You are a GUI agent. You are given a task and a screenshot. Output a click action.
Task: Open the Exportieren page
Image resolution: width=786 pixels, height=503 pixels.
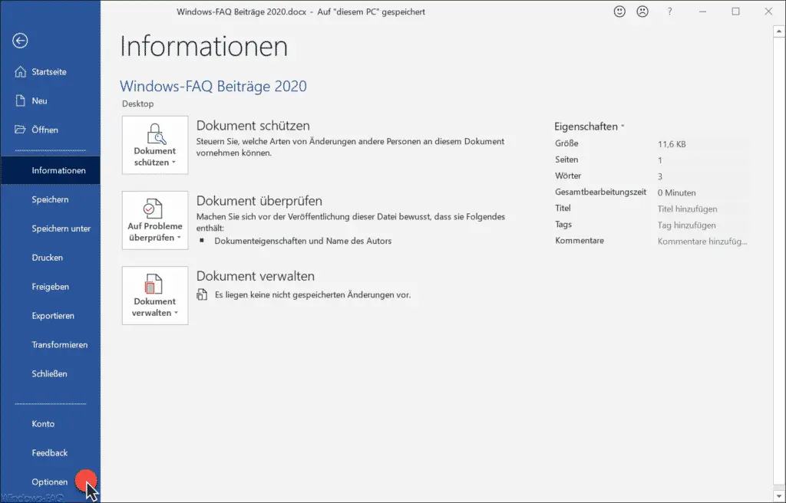point(50,316)
